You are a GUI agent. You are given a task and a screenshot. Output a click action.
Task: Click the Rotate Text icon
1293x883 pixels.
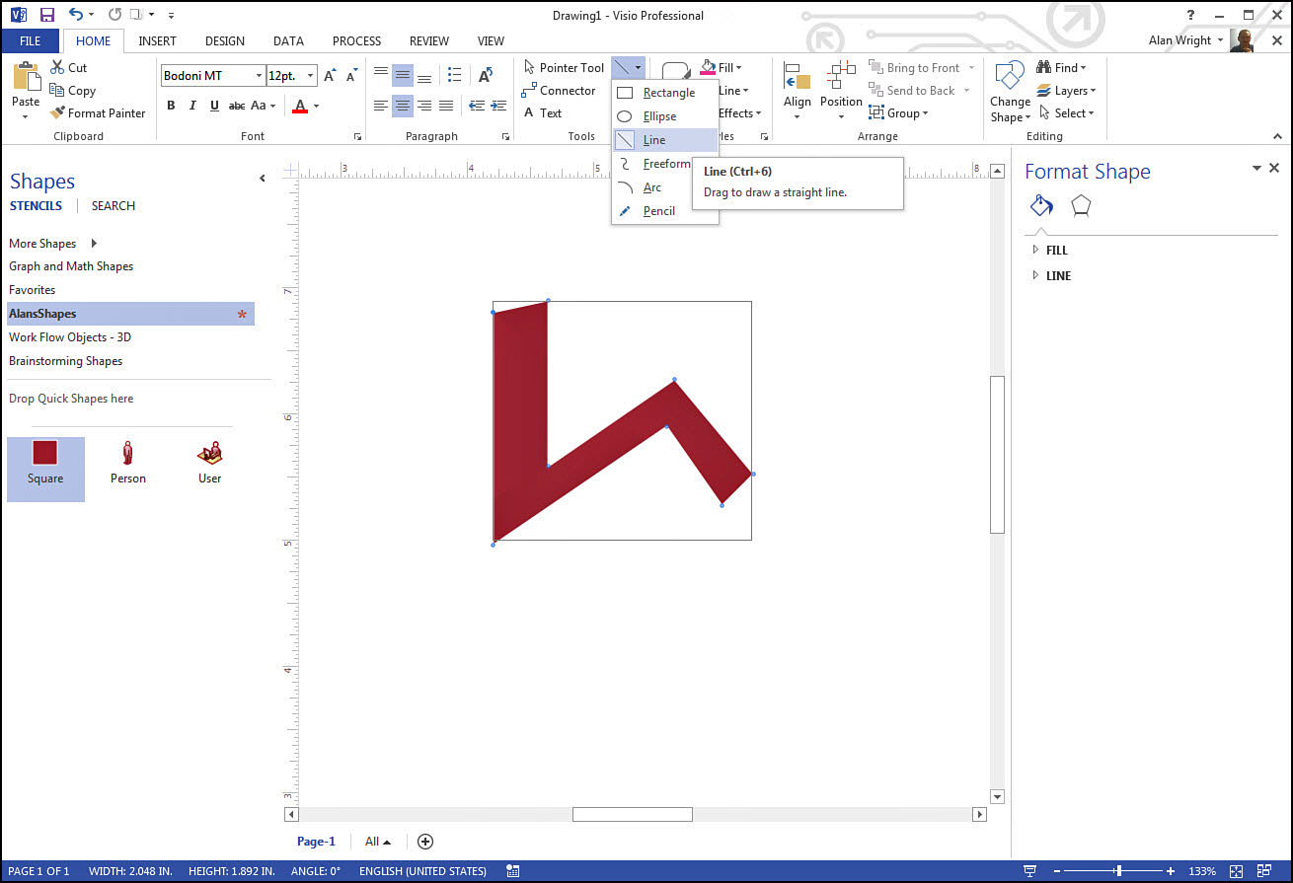click(x=486, y=75)
